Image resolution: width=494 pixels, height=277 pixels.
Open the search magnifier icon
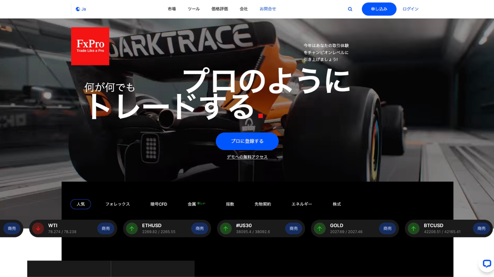click(x=350, y=9)
